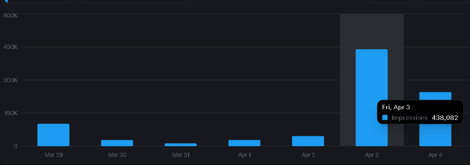Click the 'Fri, Apr 3' tooltip heading

point(396,107)
